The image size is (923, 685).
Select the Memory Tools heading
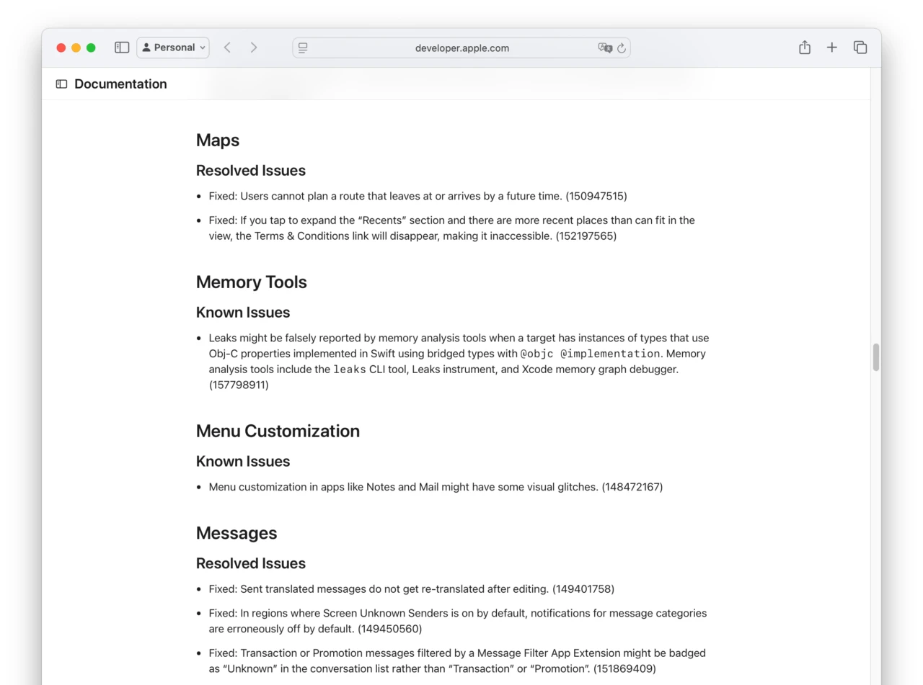click(251, 282)
